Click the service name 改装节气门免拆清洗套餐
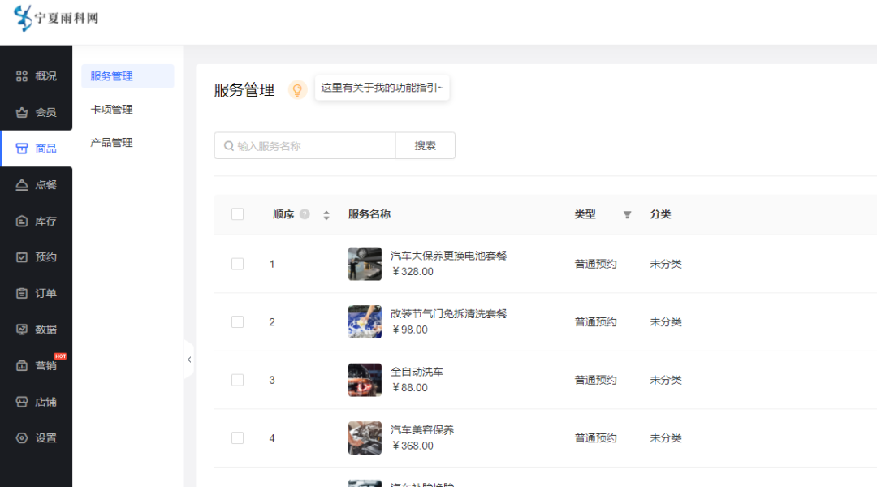Screen dimensions: 877x487 448,314
